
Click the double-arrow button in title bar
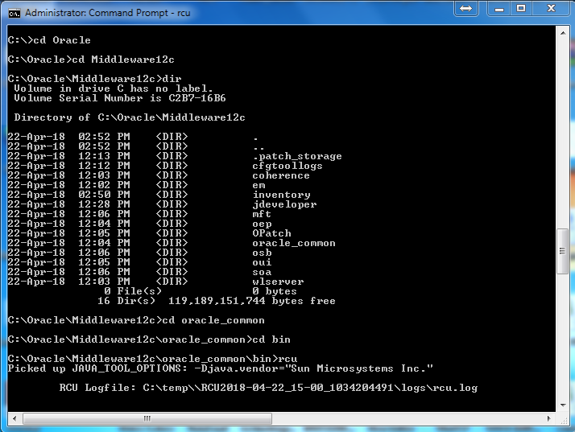[x=465, y=8]
